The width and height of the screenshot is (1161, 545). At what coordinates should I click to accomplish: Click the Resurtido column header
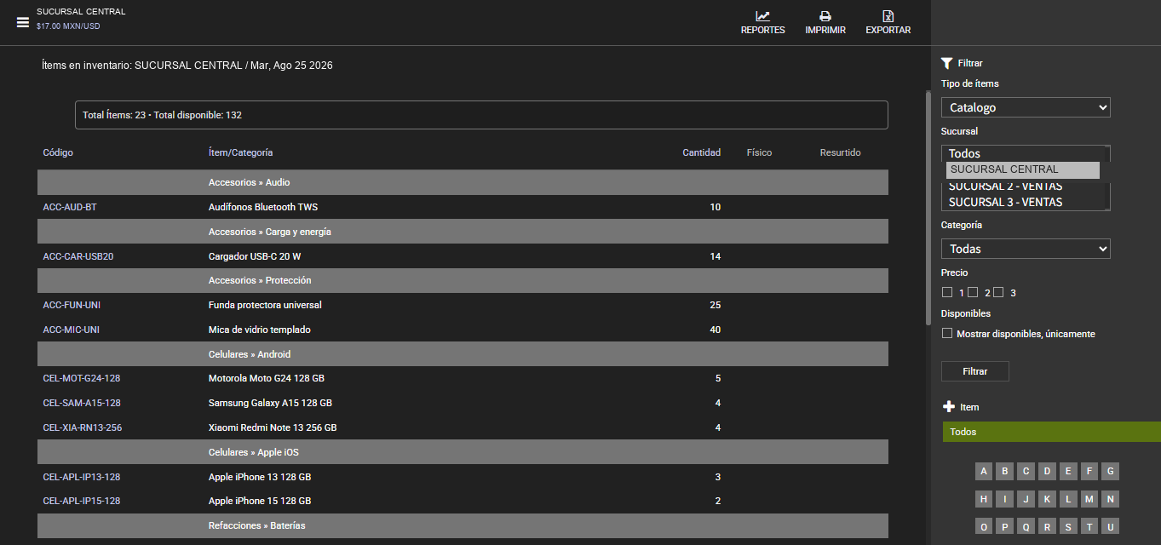(841, 152)
